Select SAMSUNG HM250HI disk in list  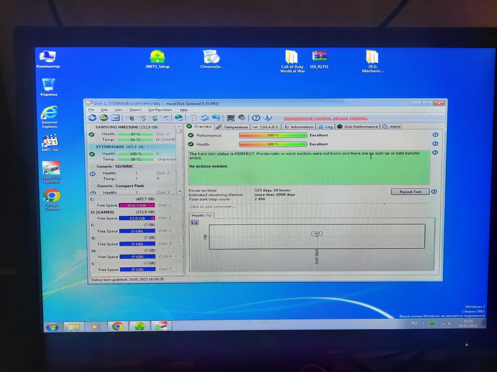[132, 133]
